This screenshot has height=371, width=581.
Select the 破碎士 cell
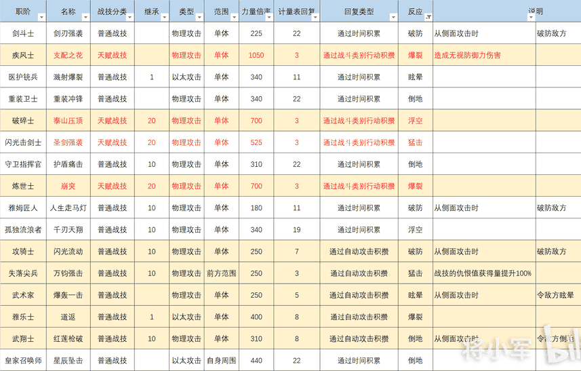pyautogui.click(x=23, y=121)
